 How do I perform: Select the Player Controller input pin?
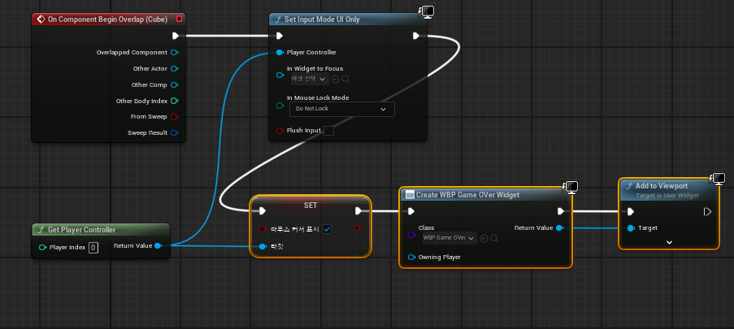pos(280,53)
